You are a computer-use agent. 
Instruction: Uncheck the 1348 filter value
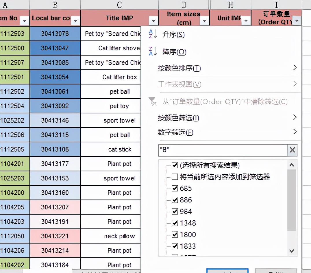coord(175,223)
